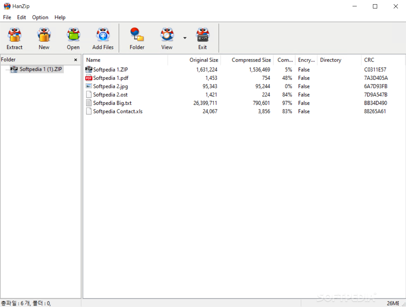
Task: Click CRC value 7A3D405A
Action: click(376, 78)
